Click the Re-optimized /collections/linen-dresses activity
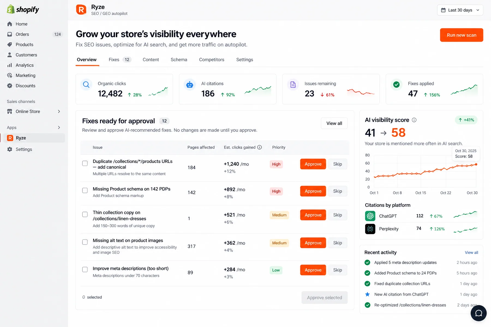 pos(421,305)
